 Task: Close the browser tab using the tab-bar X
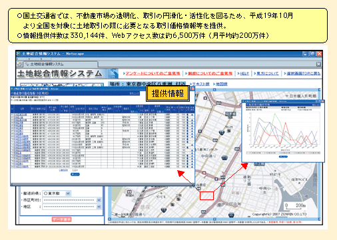coord(318,64)
